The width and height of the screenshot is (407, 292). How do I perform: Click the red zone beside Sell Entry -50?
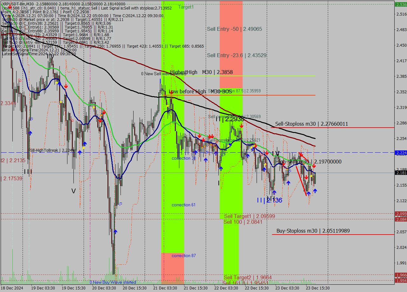(x=231, y=44)
